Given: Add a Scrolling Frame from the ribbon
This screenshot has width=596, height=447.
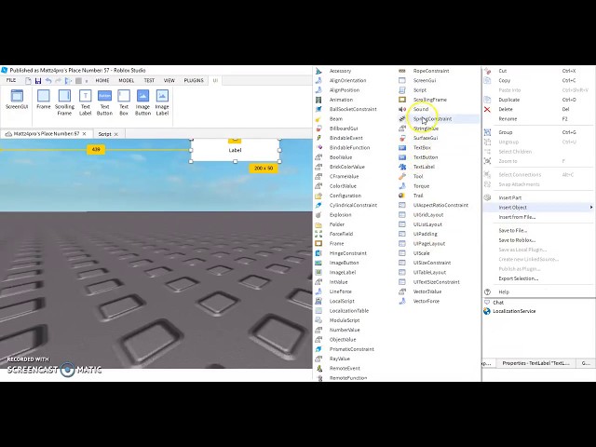Looking at the screenshot, I should 64,102.
